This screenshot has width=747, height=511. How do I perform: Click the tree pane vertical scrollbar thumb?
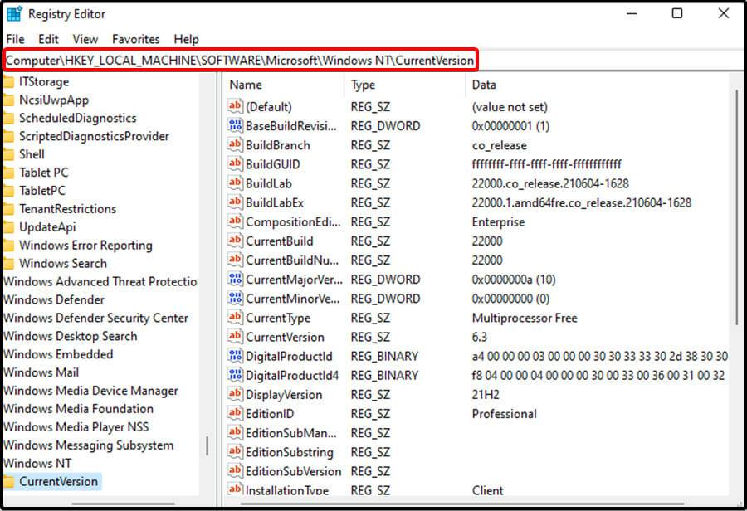pos(207,445)
